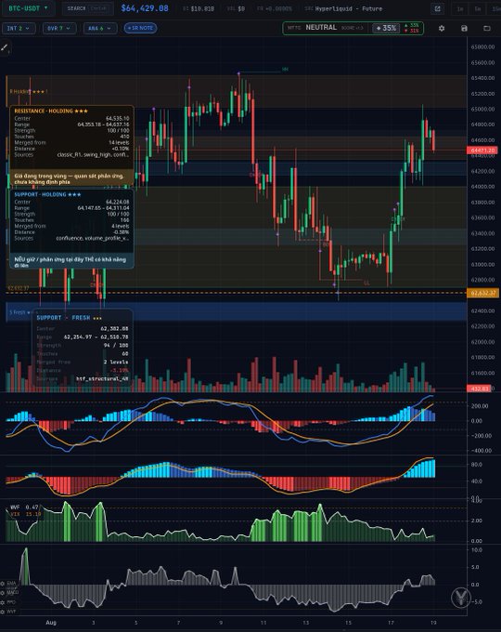
Task: Click the WVF 0.47 indicator legend
Action: (24, 507)
